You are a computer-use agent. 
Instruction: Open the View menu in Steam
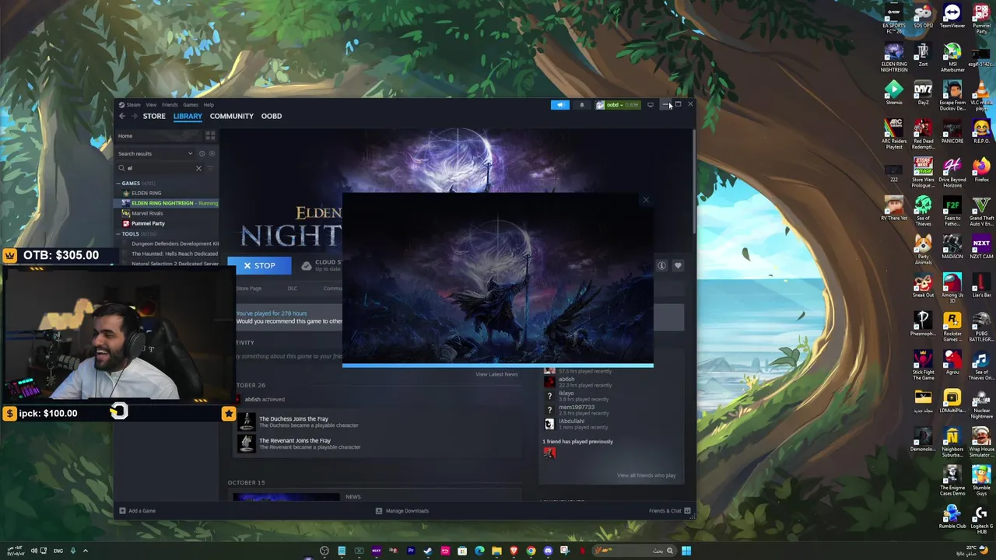point(151,104)
